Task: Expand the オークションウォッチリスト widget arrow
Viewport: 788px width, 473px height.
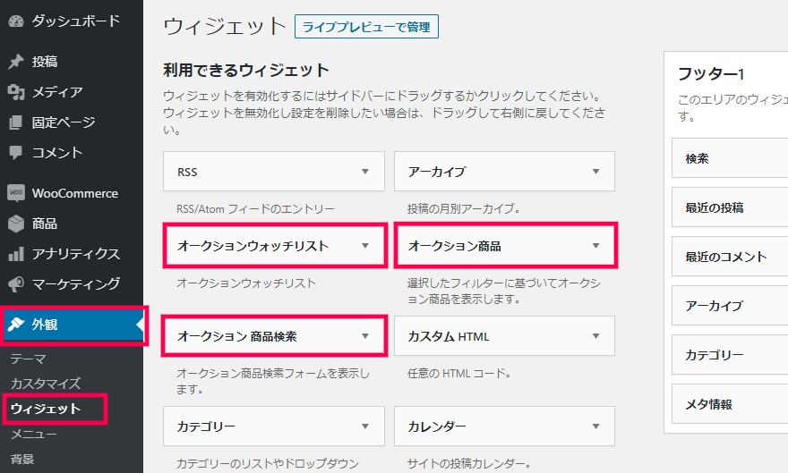Action: 365,246
